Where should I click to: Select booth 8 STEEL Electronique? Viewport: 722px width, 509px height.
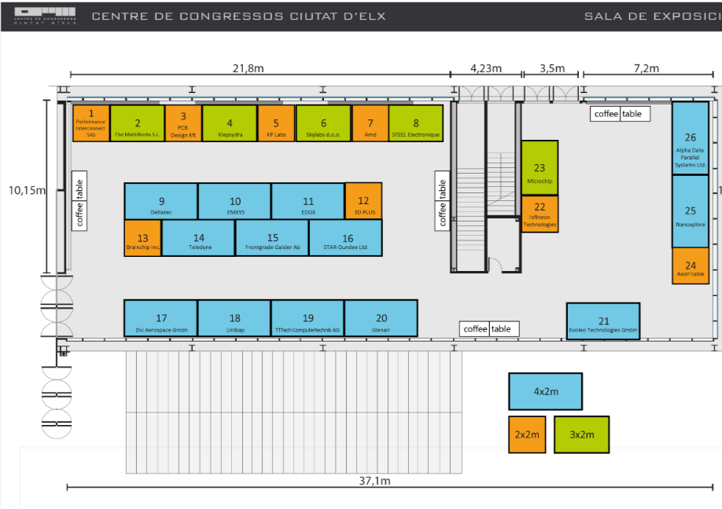point(416,123)
